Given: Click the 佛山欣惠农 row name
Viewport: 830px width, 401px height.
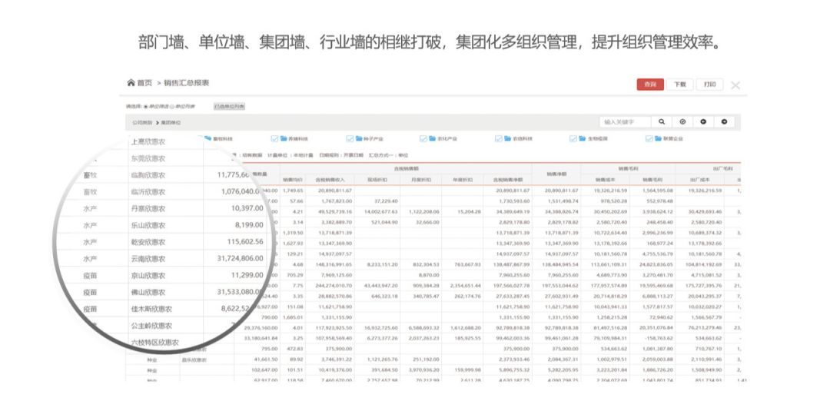Looking at the screenshot, I should coord(148,292).
